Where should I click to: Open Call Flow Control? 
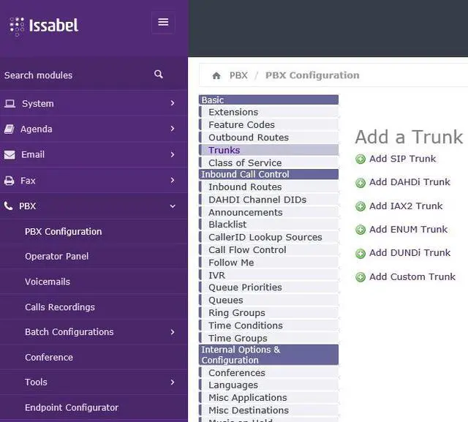(268, 250)
